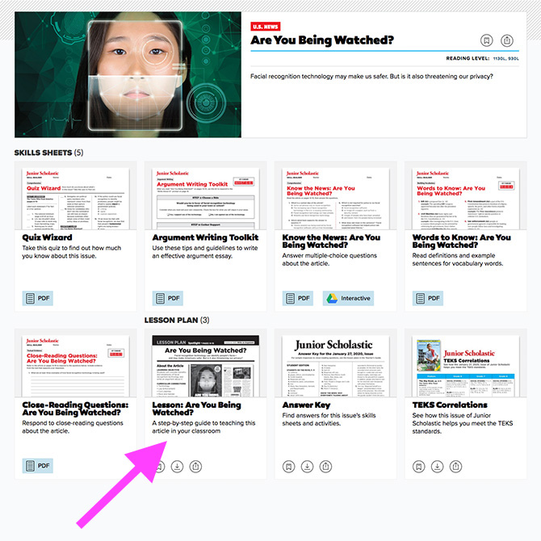Image resolution: width=541 pixels, height=541 pixels.
Task: Open the Argument Writing Toolkit sheet thumbnail
Action: pos(206,199)
